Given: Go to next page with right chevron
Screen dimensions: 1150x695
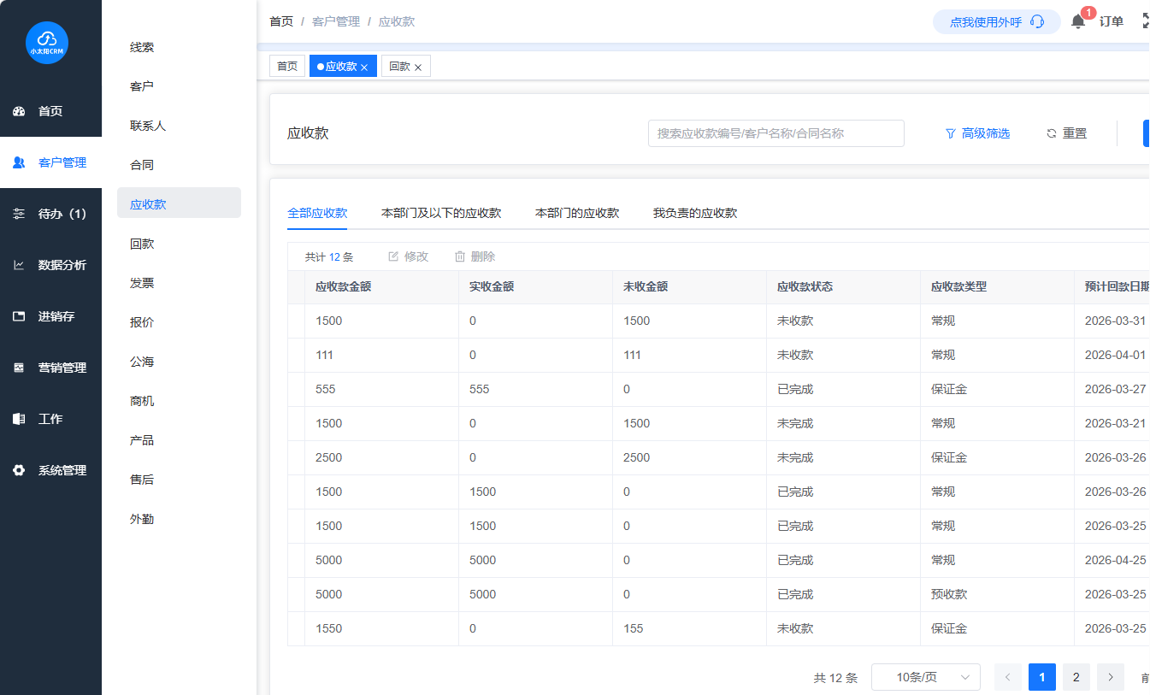Looking at the screenshot, I should pyautogui.click(x=1110, y=677).
